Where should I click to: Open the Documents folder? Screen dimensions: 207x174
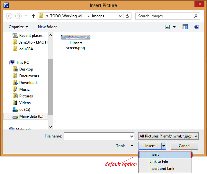coord(26,76)
